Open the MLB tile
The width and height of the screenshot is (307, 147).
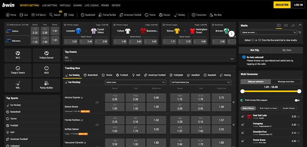coord(46,70)
